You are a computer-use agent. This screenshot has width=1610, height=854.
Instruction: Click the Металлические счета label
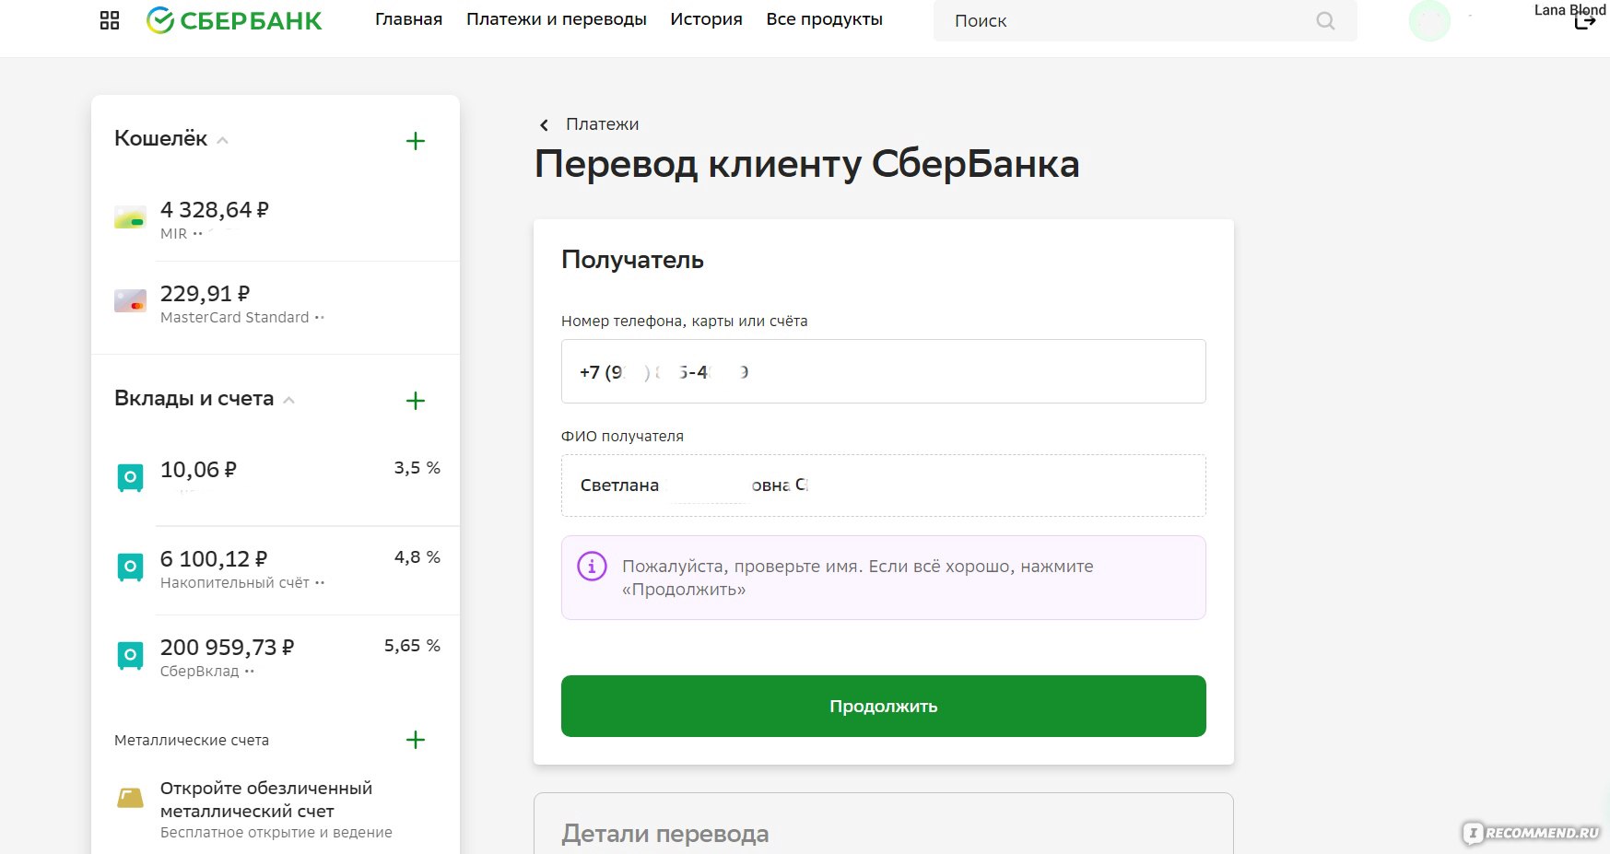pyautogui.click(x=192, y=741)
